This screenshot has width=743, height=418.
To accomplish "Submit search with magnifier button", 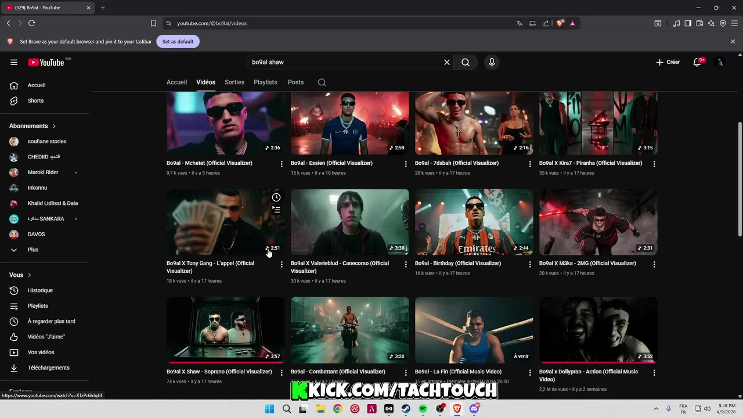I will 466,62.
